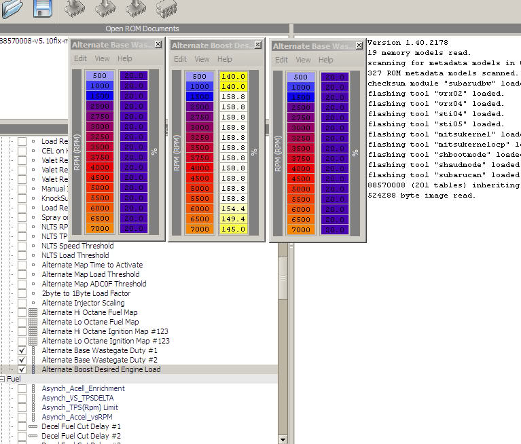Click the 524288 byte image read log line
Viewport: 521px width, 444px height.
[422, 196]
